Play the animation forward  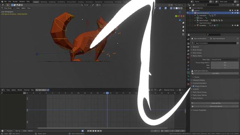click(x=96, y=131)
